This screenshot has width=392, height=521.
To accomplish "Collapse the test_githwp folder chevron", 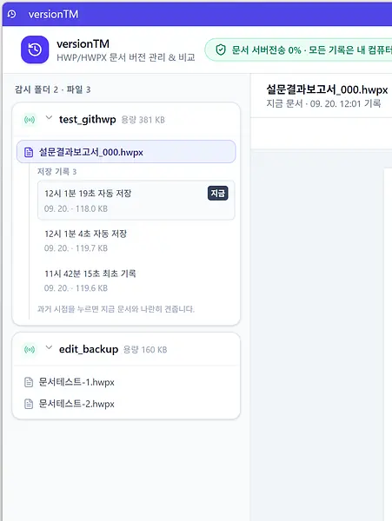I will tap(49, 118).
